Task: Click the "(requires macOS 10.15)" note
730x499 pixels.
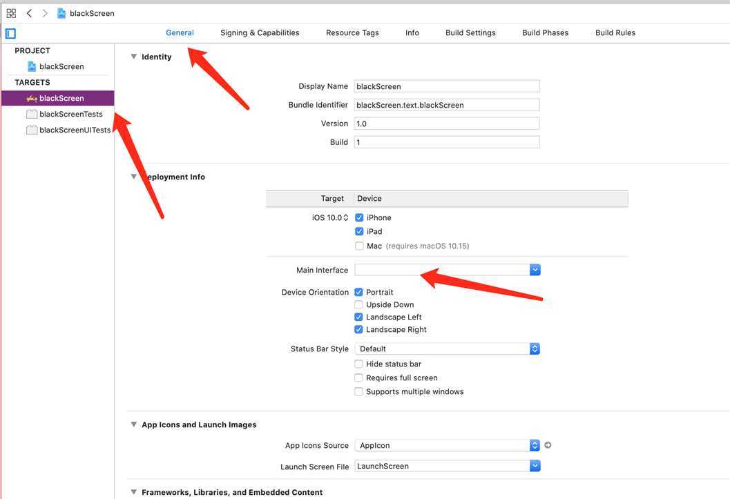Action: (428, 246)
